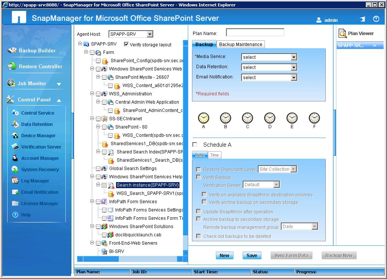This screenshot has width=387, height=279.
Task: Check the Global Search Settings checkbox
Action: click(99, 169)
